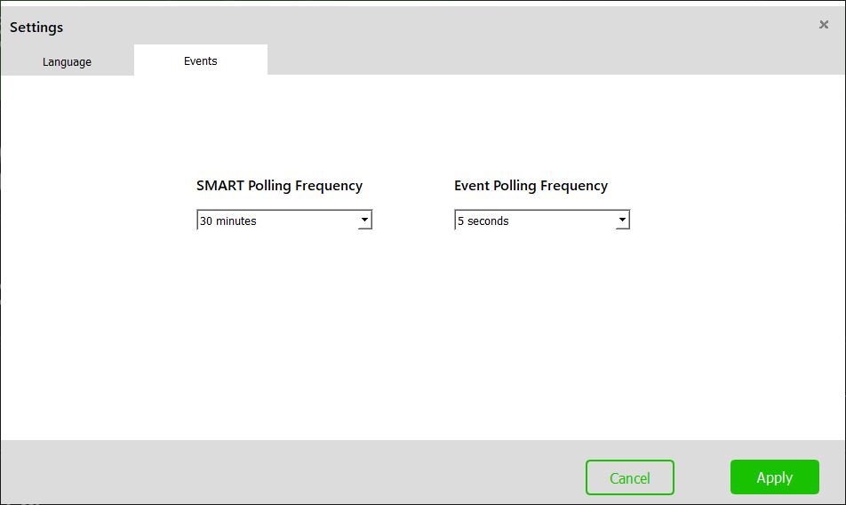Click the Settings title text
The height and width of the screenshot is (505, 846).
point(36,27)
